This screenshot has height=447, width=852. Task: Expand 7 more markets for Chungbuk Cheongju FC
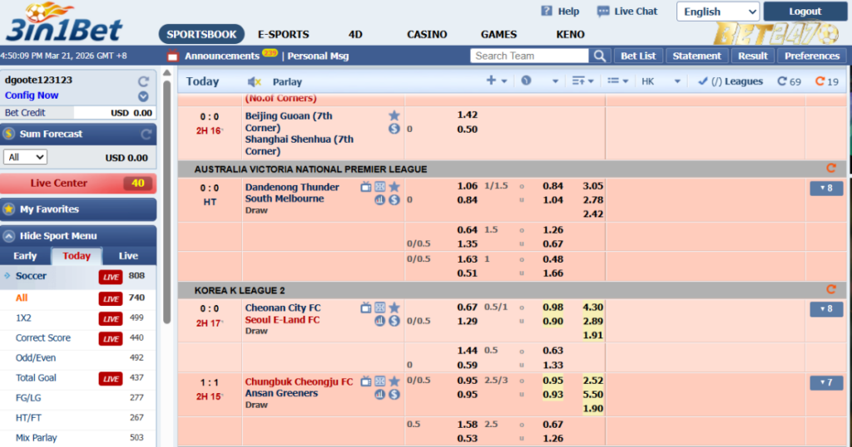coord(826,382)
